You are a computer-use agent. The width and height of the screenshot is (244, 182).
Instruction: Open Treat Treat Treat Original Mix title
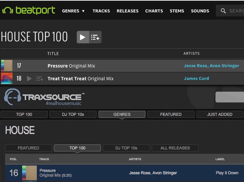pos(81,79)
